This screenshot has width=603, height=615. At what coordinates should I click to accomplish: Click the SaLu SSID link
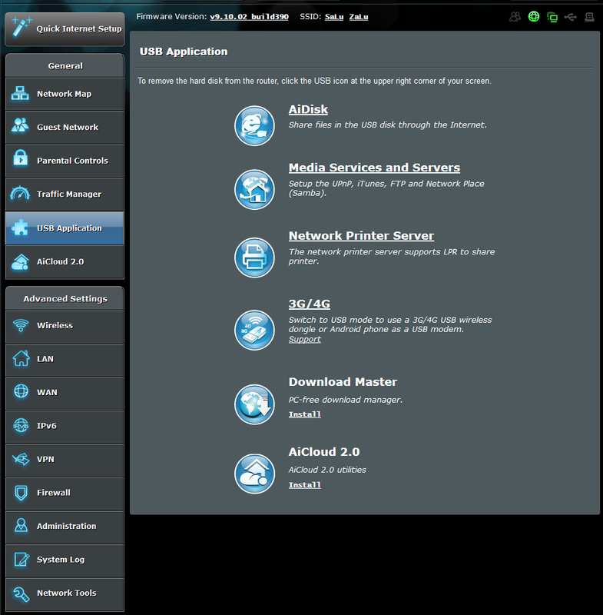click(x=334, y=17)
